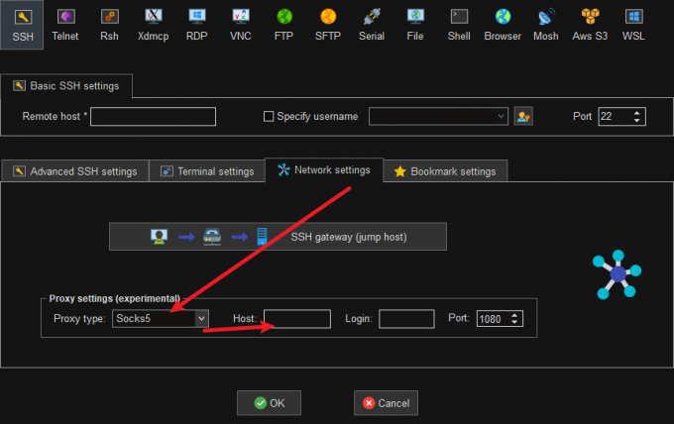Viewport: 674px width, 424px height.
Task: Select the SSH session type icon
Action: (23, 25)
